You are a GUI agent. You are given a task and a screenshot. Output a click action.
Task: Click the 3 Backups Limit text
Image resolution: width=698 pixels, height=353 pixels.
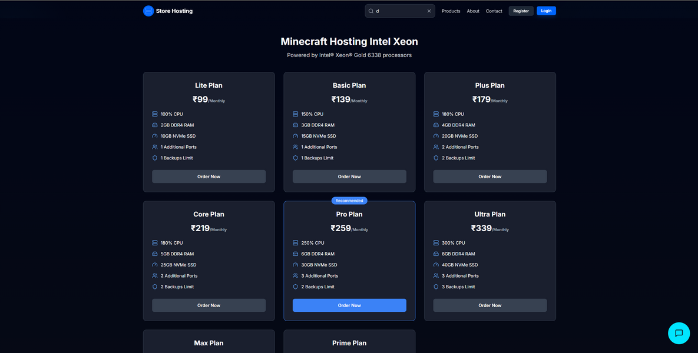point(458,287)
